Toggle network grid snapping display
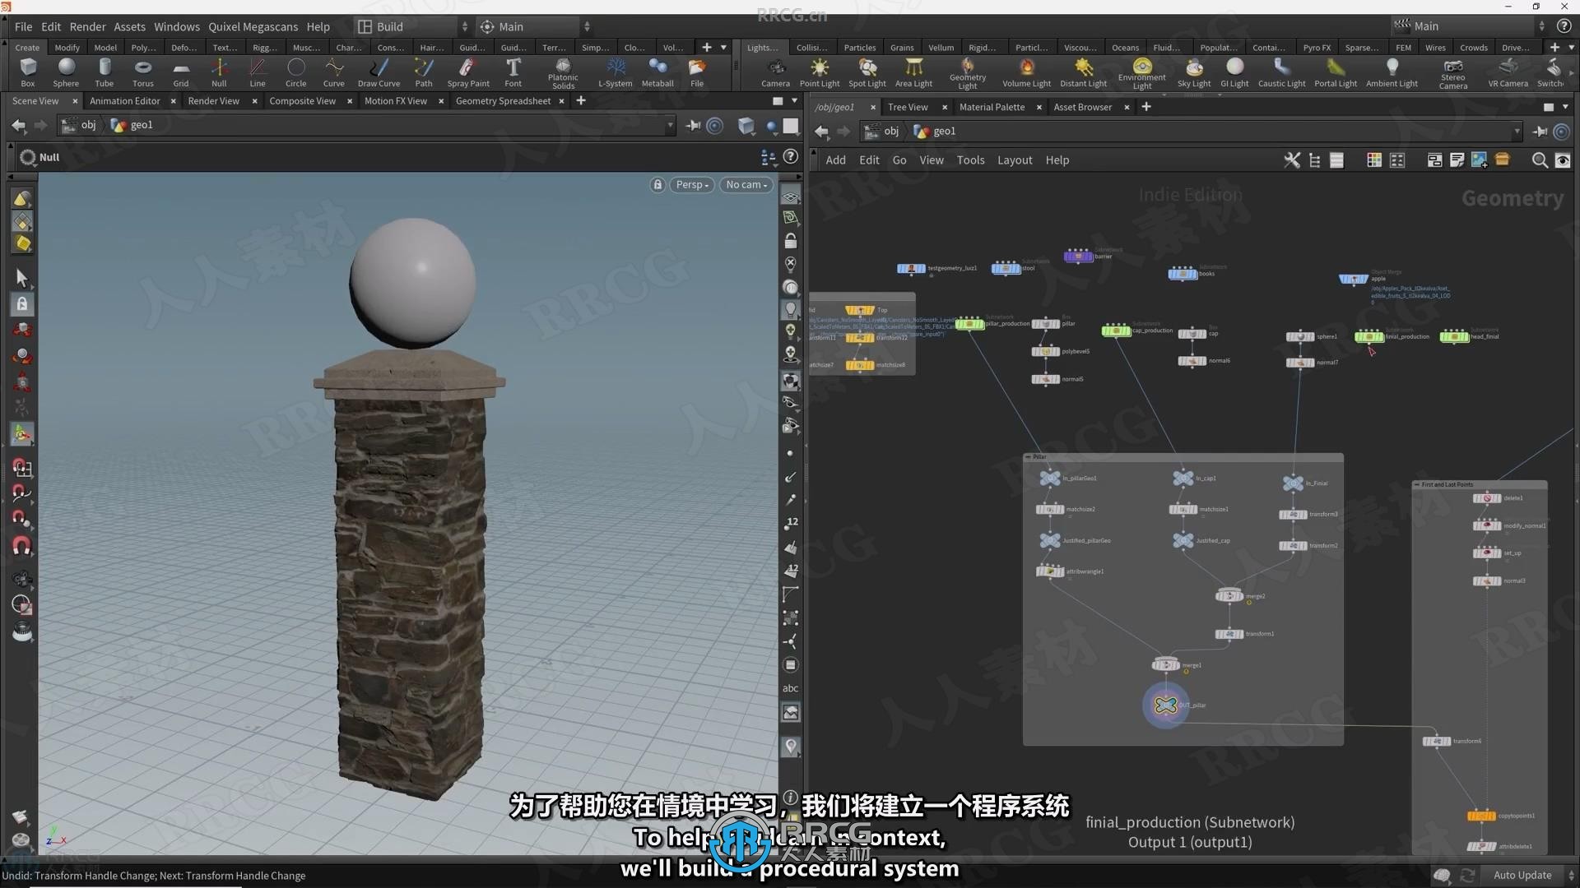 pos(1396,160)
